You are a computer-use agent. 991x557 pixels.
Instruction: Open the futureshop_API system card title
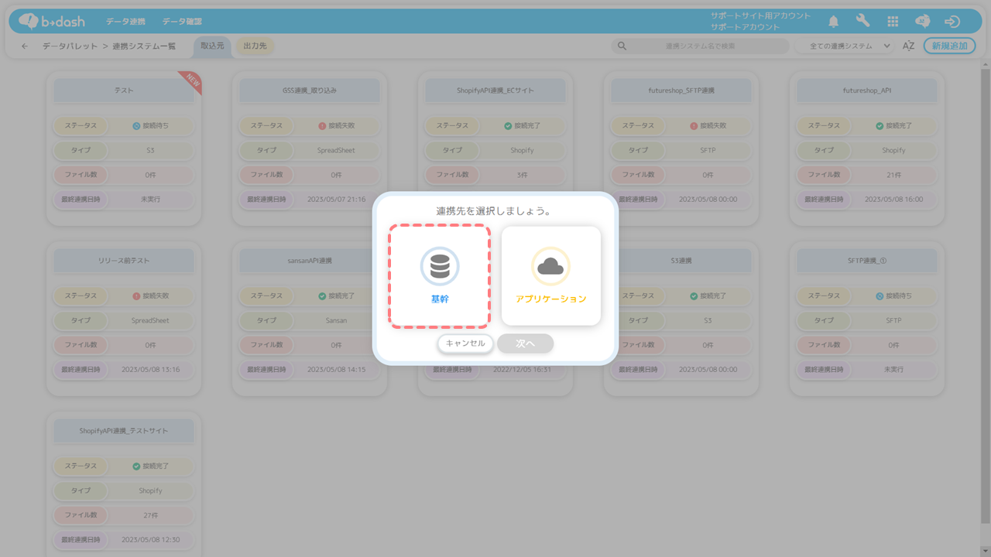[x=867, y=91]
